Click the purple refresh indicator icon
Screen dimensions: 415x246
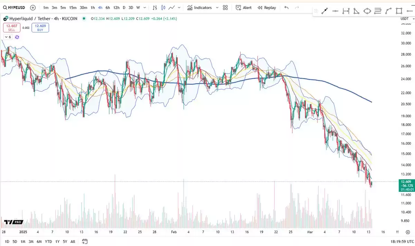click(17, 37)
